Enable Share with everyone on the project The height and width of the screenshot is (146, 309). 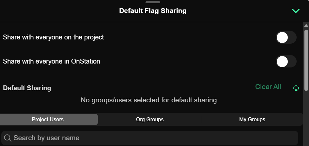286,37
